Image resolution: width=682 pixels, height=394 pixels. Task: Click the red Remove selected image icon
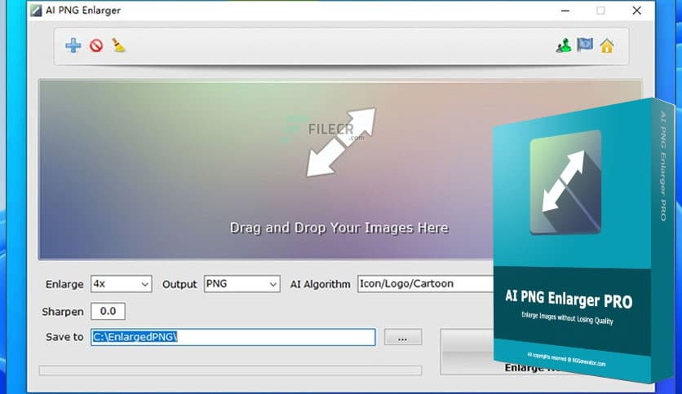point(96,46)
